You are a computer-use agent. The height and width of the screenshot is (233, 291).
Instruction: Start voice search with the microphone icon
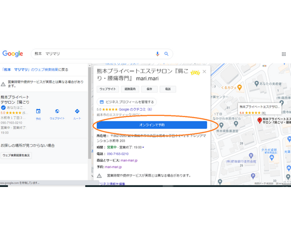[158, 54]
